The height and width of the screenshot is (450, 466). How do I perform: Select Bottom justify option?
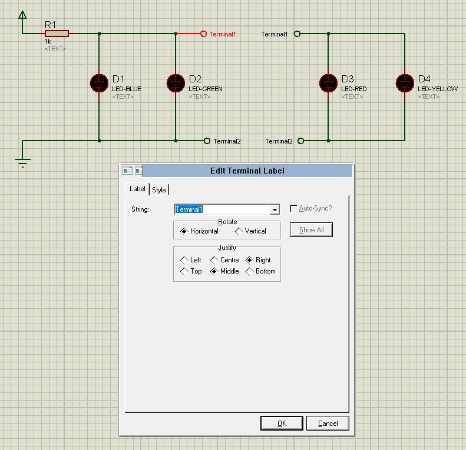click(249, 271)
